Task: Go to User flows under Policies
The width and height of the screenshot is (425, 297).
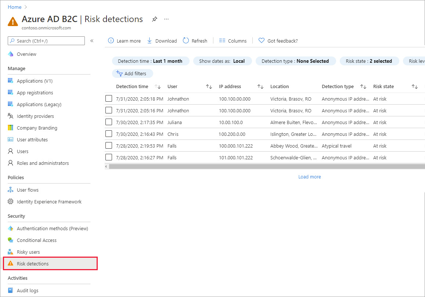Action: tap(28, 190)
